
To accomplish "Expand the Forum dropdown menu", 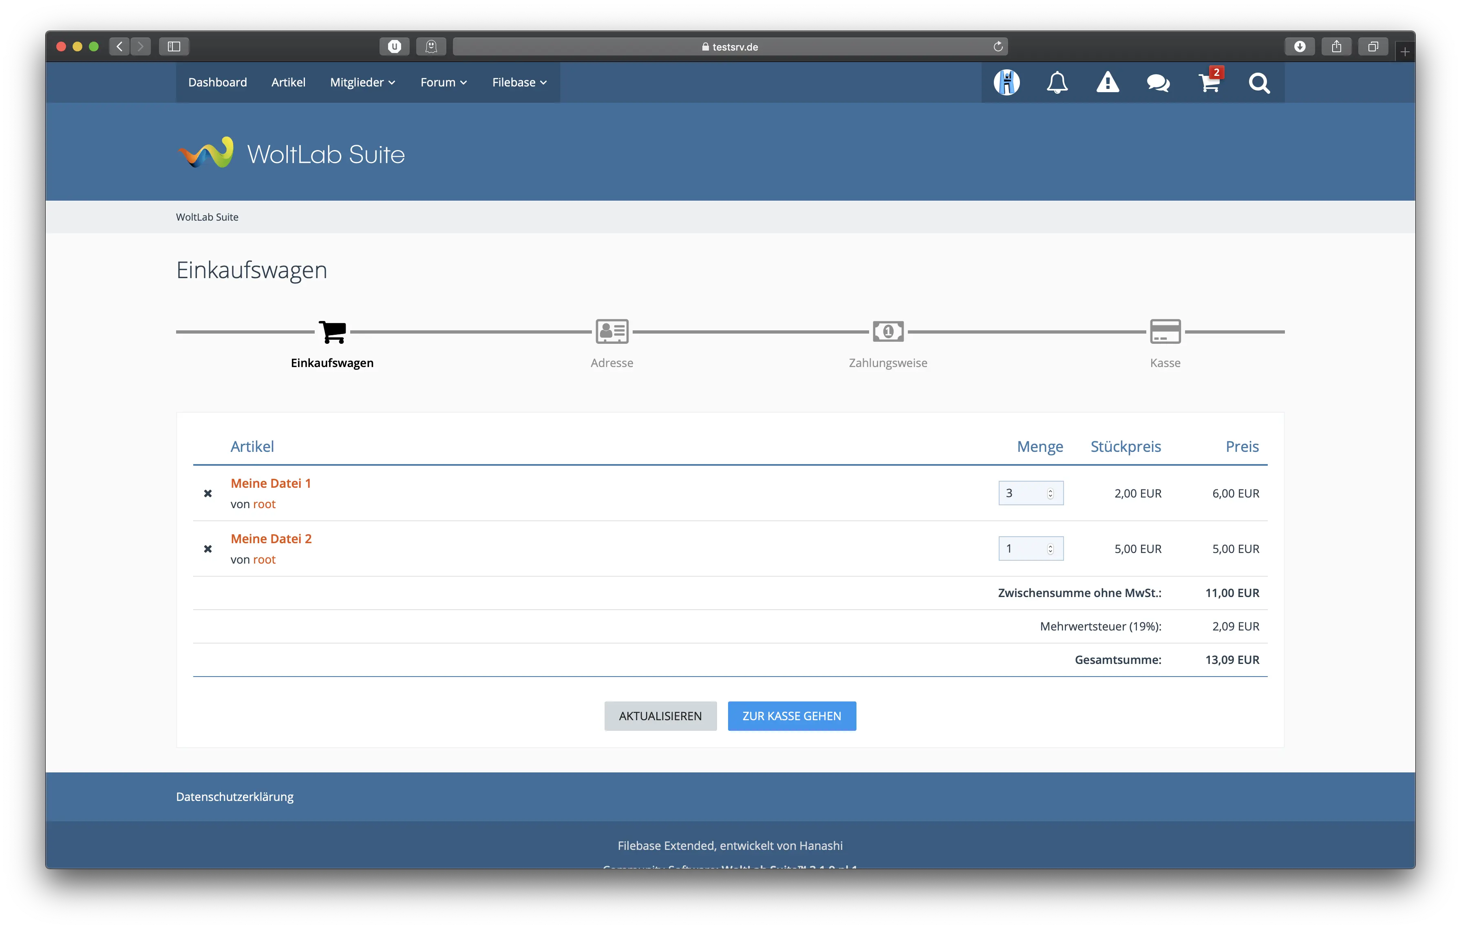I will point(444,82).
